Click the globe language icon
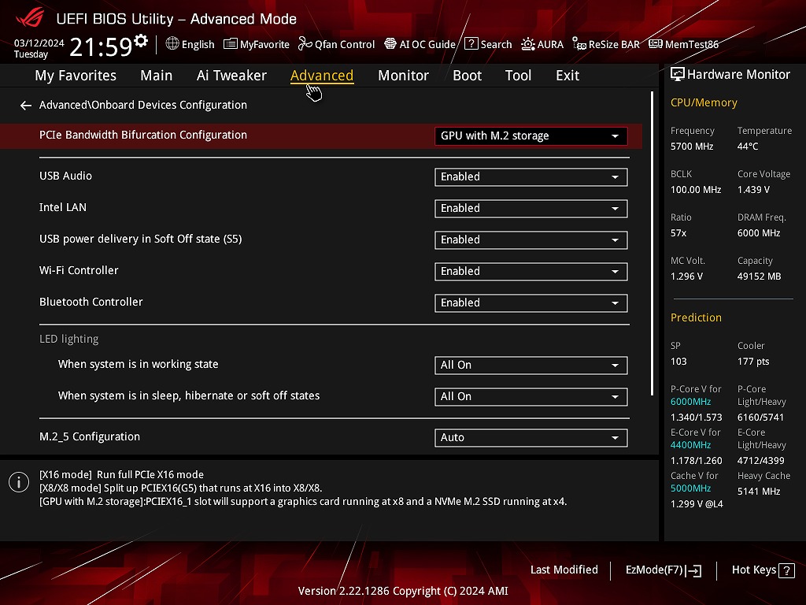806x605 pixels. tap(172, 44)
